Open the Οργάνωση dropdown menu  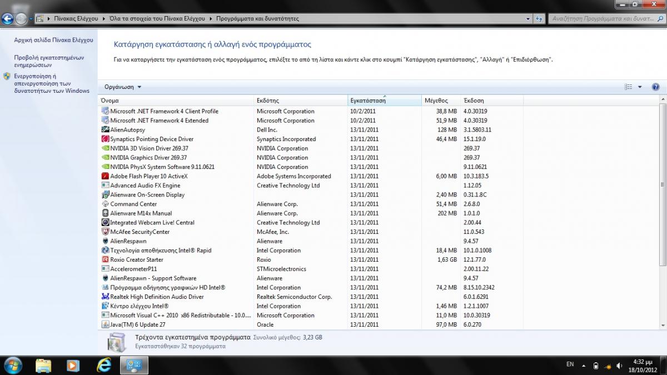coord(123,87)
